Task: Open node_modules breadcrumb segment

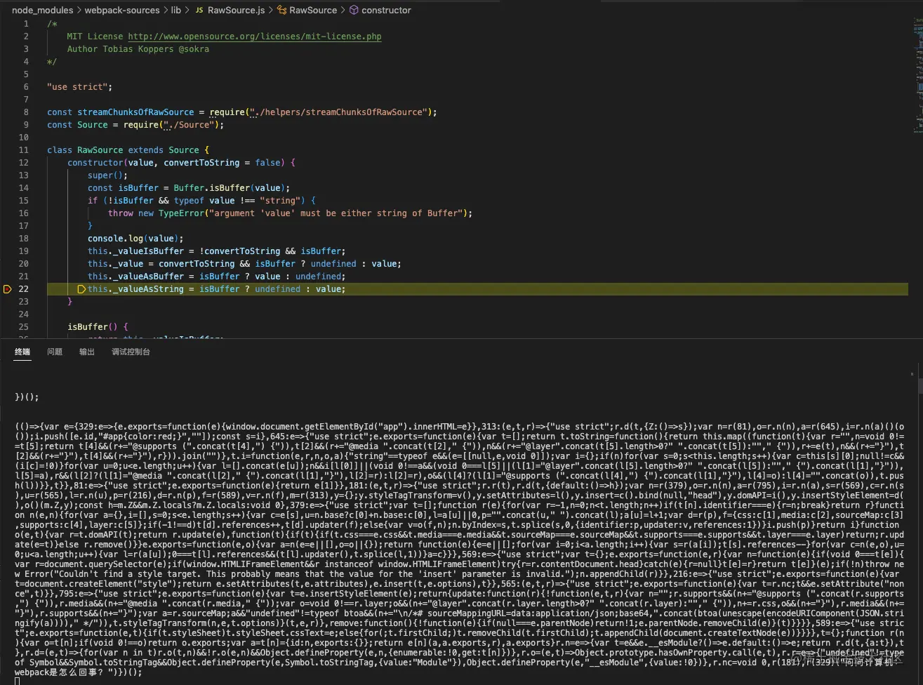Action: (42, 11)
